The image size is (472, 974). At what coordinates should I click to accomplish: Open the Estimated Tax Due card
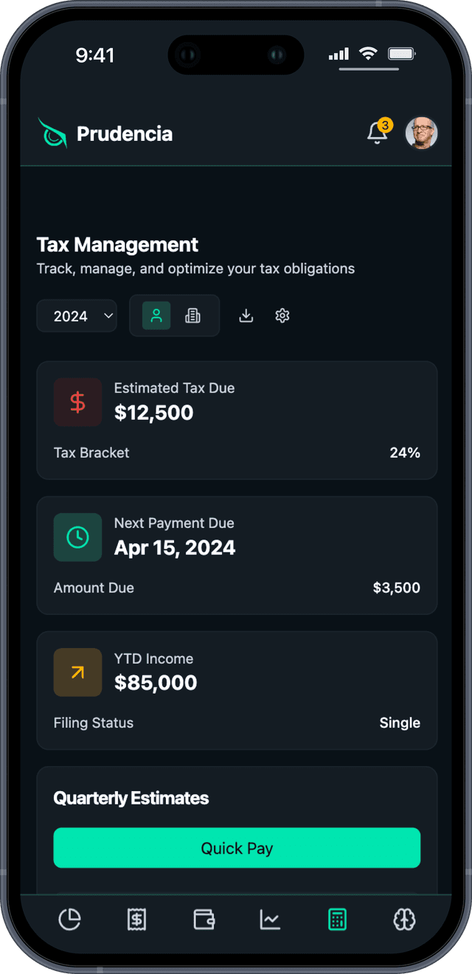[x=237, y=420]
